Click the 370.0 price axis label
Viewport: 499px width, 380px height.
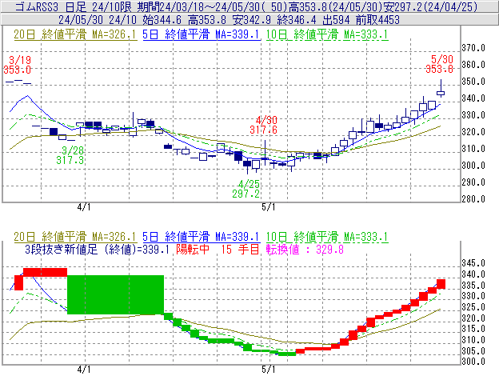(x=473, y=48)
